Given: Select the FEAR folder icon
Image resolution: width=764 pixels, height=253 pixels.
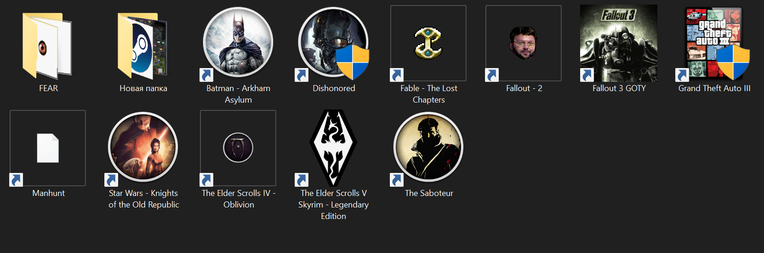Looking at the screenshot, I should pyautogui.click(x=48, y=45).
